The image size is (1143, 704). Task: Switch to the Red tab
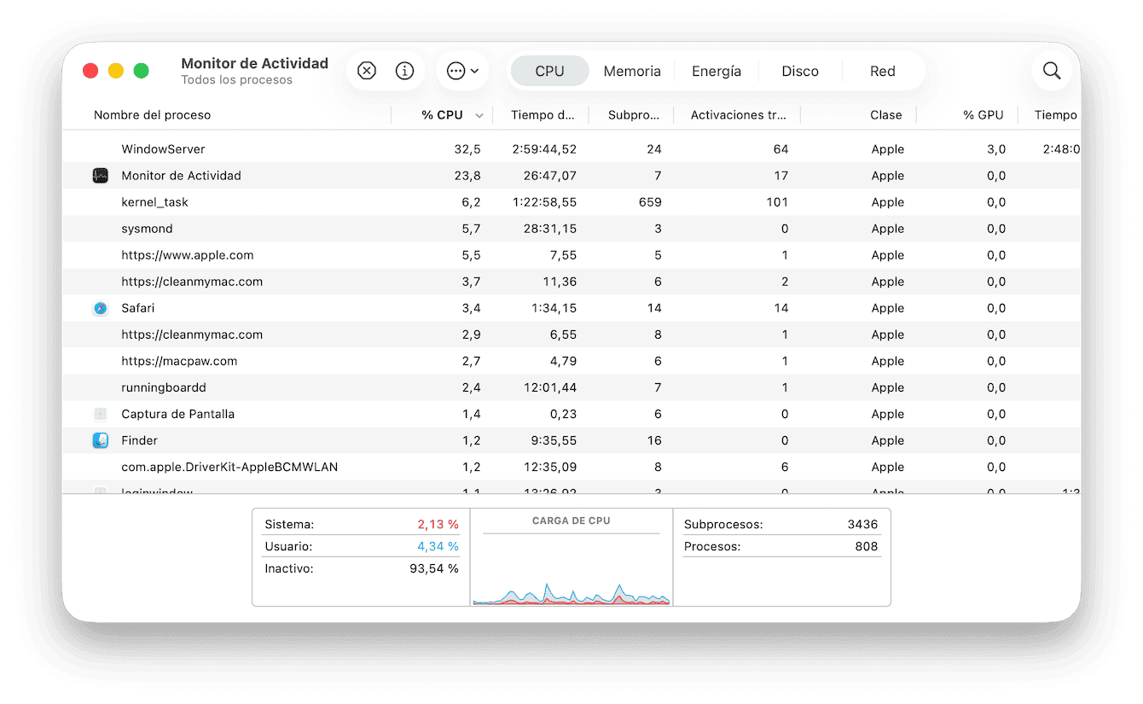point(883,72)
